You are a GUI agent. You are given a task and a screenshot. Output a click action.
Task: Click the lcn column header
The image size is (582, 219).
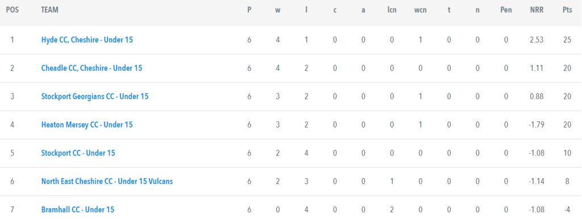tap(392, 10)
